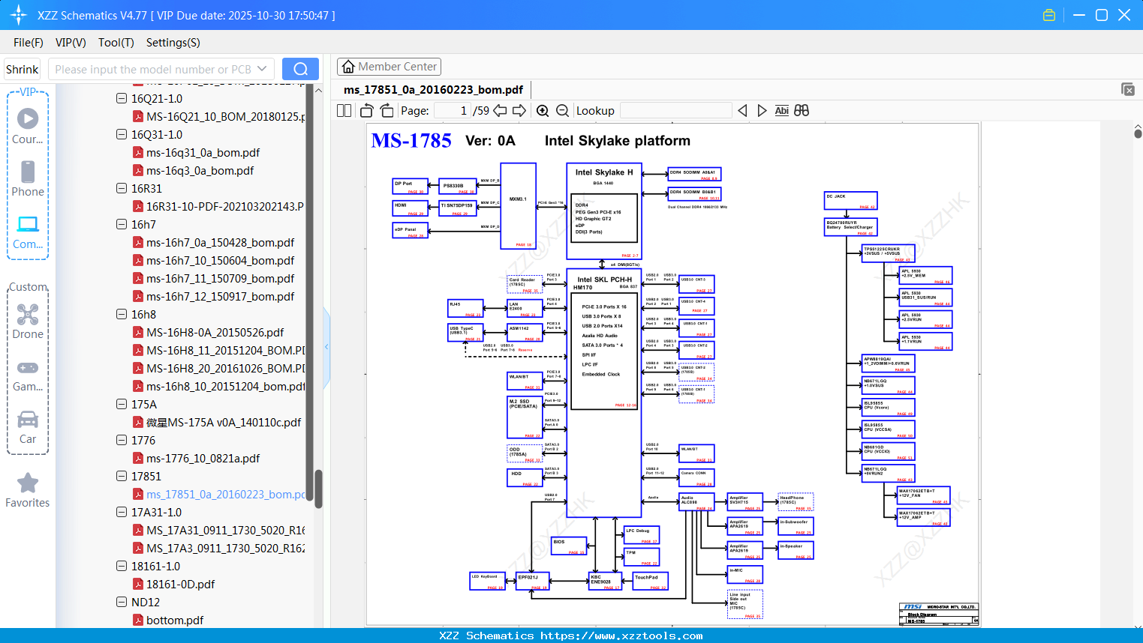Screen dimensions: 1143x643
Task: Open ms-16q31_0a_bom.pdf from the tree
Action: coord(203,152)
